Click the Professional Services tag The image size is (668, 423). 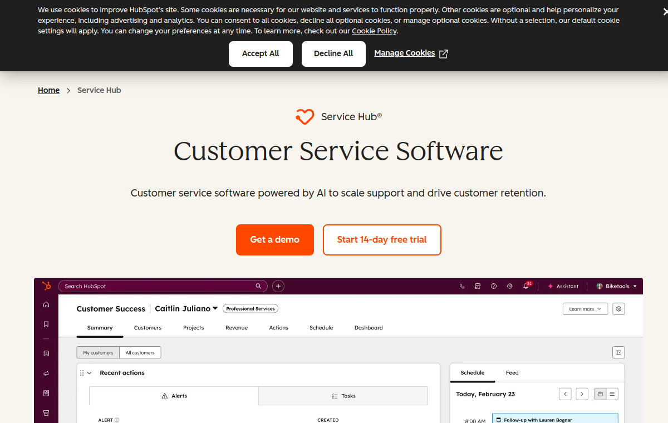click(x=250, y=308)
